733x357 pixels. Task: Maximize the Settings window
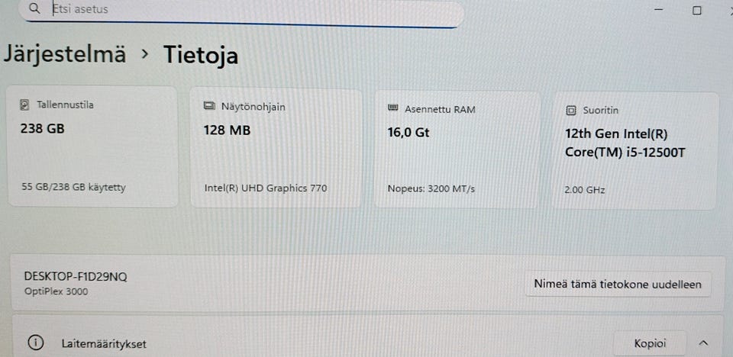point(696,10)
